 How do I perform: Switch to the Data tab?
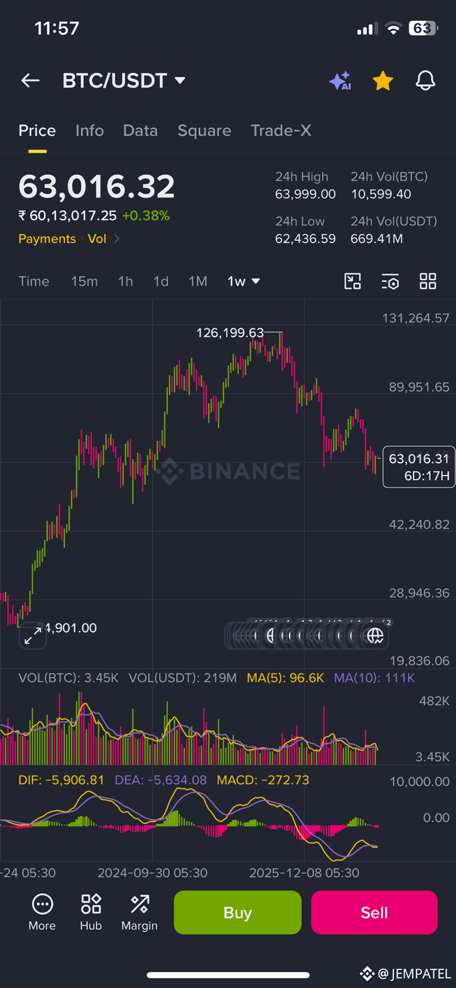point(140,131)
